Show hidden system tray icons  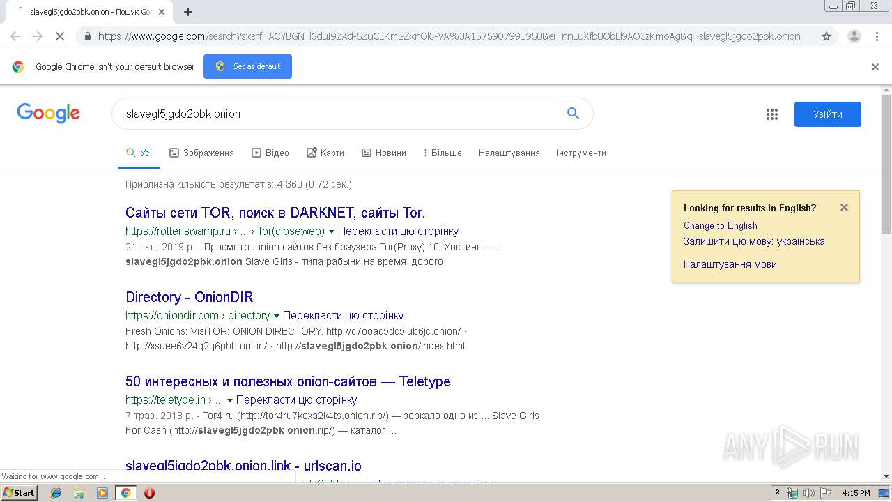pyautogui.click(x=778, y=493)
